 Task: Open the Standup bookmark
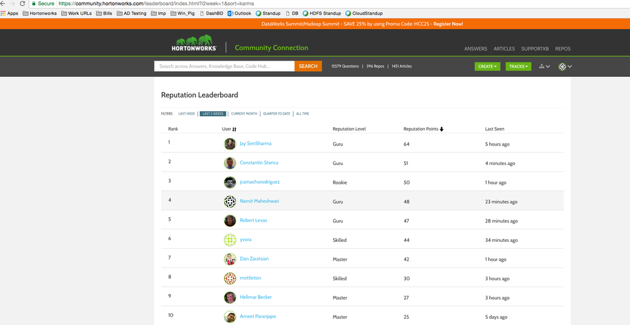point(268,13)
